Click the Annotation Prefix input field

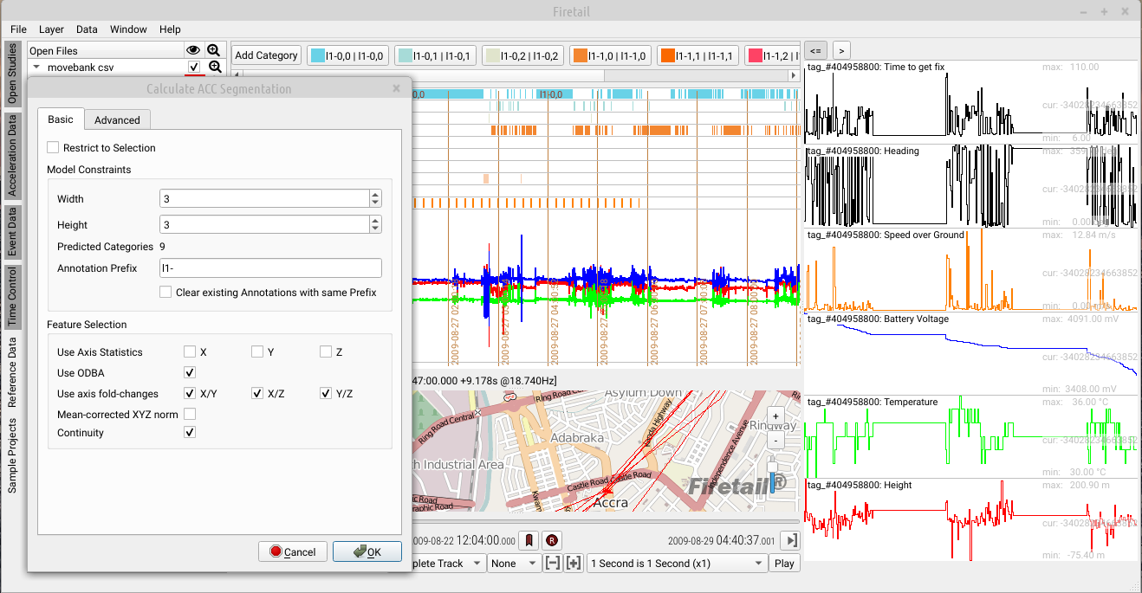[270, 268]
